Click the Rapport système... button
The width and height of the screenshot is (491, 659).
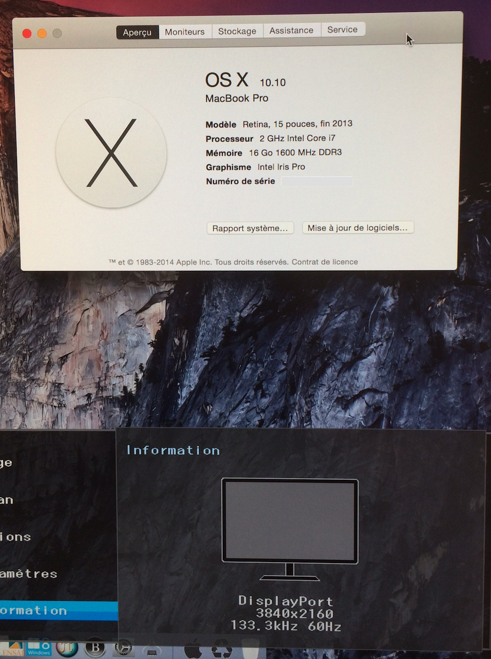tap(250, 228)
